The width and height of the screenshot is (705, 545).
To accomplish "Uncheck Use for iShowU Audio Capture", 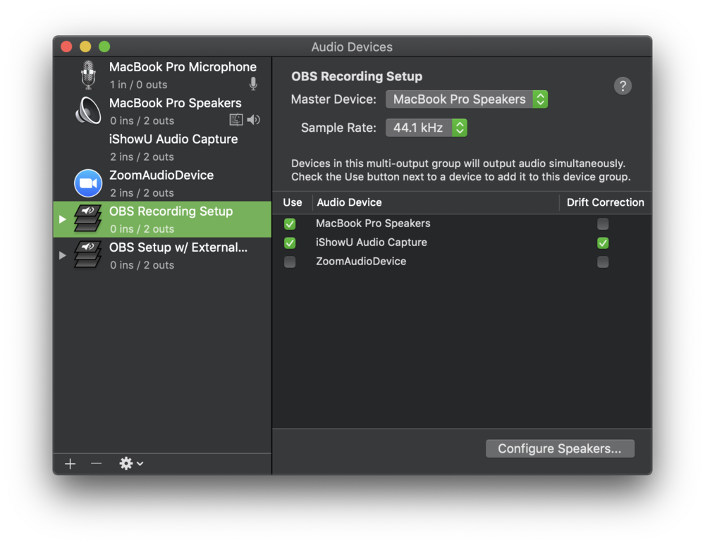I will [x=290, y=243].
